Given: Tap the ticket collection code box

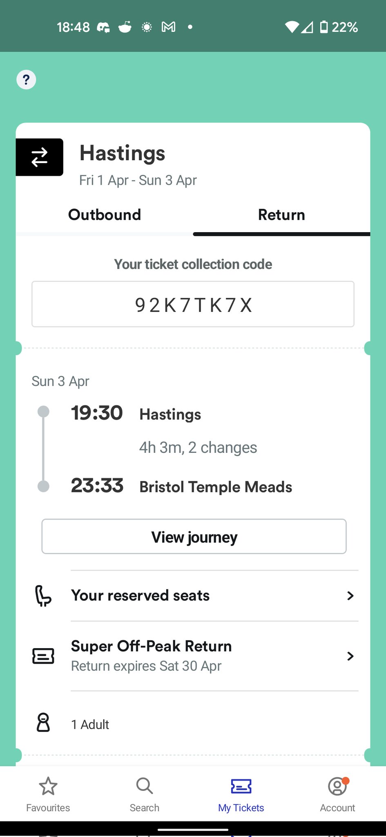Looking at the screenshot, I should (193, 304).
